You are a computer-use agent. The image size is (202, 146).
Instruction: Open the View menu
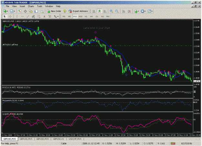[x=15, y=6]
